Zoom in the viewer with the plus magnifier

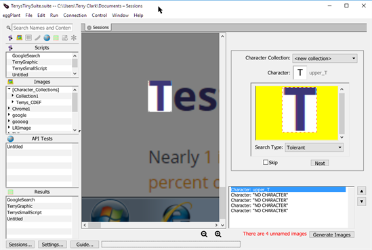218,234
